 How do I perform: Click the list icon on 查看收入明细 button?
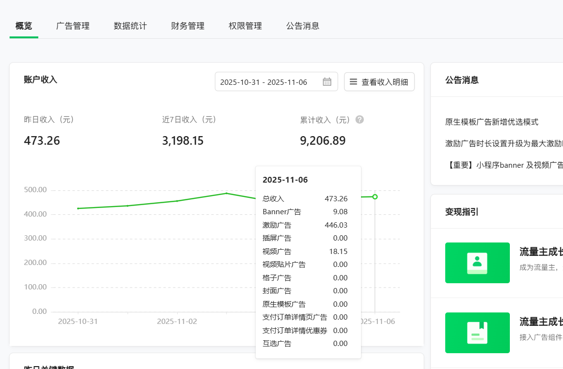(x=353, y=82)
